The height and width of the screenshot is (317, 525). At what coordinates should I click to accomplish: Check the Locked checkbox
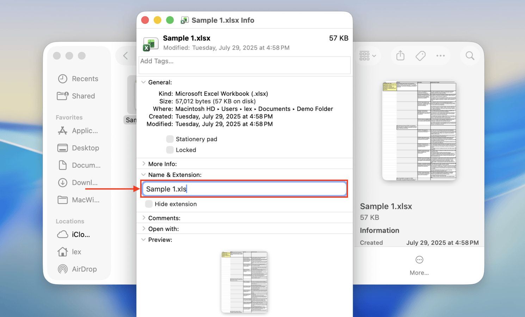click(170, 150)
